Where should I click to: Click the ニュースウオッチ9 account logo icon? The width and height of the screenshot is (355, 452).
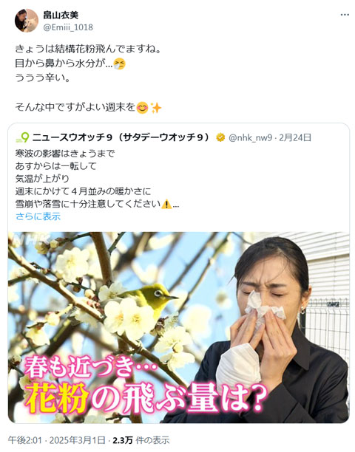[x=22, y=137]
